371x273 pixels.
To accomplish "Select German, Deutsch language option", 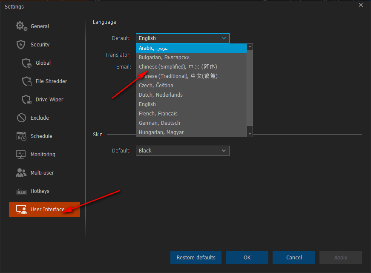I will point(159,123).
